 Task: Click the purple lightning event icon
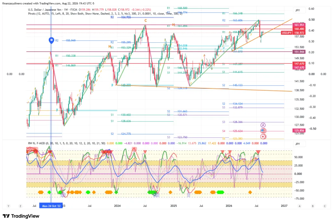point(263,125)
